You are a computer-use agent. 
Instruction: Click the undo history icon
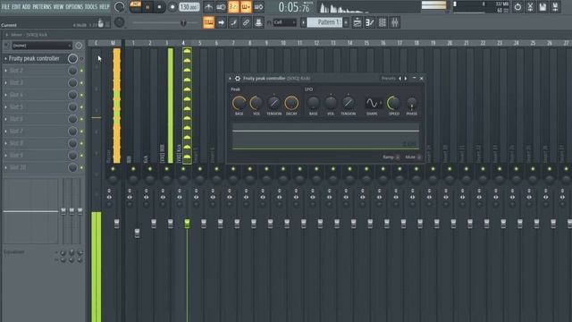(517, 7)
